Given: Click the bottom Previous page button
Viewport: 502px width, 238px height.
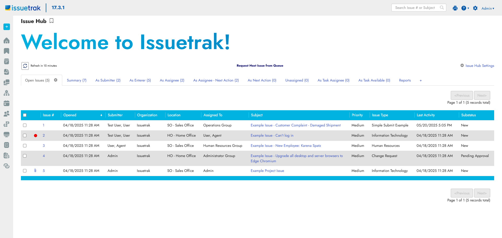Looking at the screenshot, I should coord(462,193).
